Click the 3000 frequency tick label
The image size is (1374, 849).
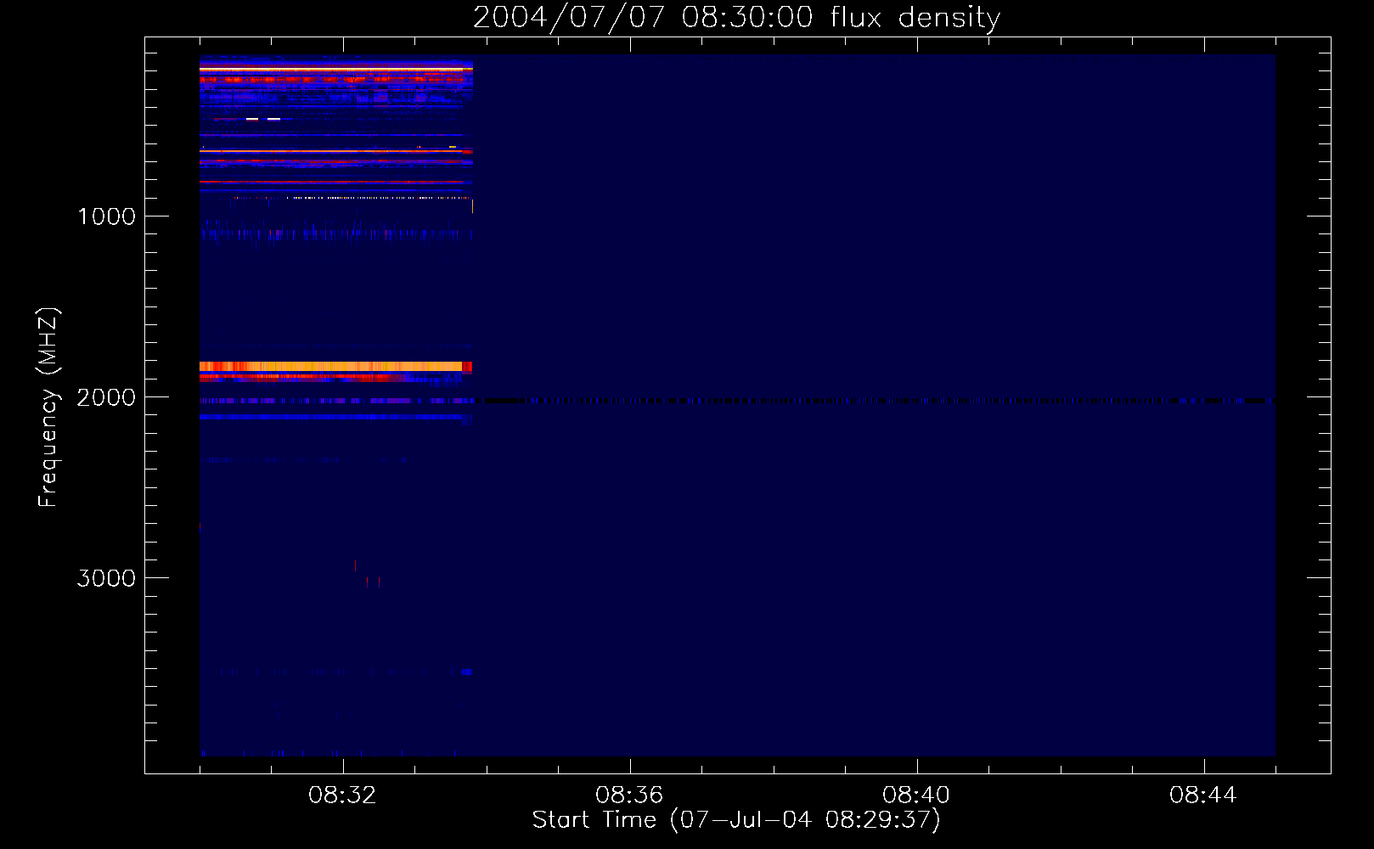[x=106, y=578]
